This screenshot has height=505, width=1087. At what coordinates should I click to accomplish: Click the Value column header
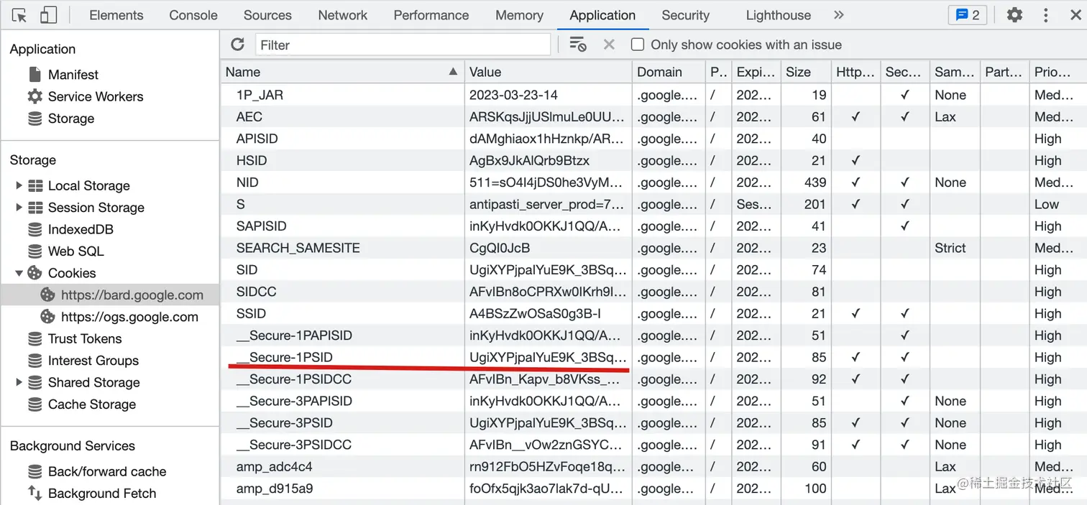[549, 72]
